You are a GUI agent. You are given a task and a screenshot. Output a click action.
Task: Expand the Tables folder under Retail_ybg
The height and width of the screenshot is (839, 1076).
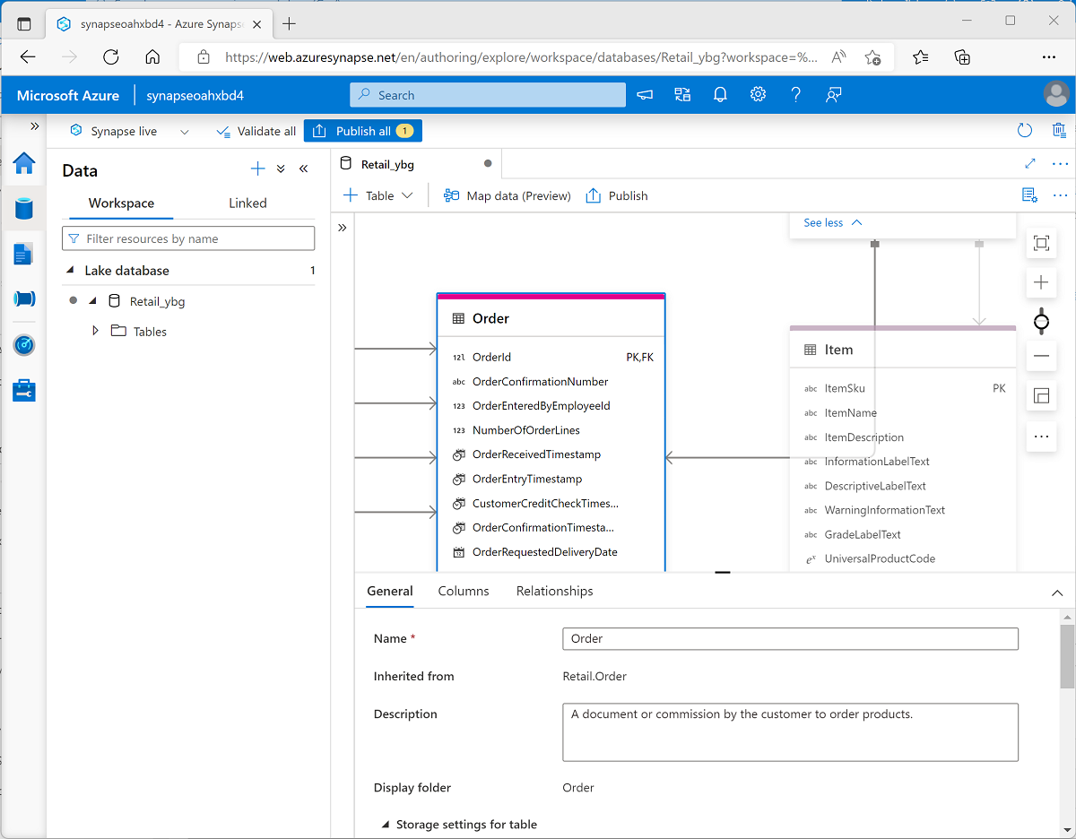pyautogui.click(x=95, y=331)
